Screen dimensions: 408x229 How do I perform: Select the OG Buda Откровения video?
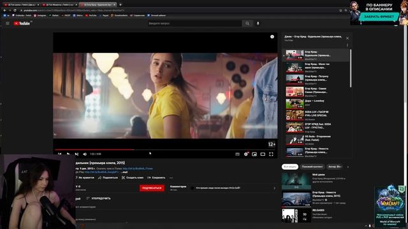[316, 140]
